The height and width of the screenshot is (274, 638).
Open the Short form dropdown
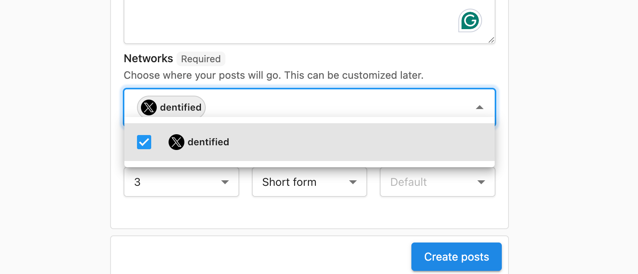coord(310,182)
